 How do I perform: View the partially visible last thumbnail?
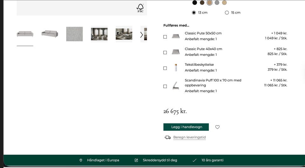(x=145, y=34)
